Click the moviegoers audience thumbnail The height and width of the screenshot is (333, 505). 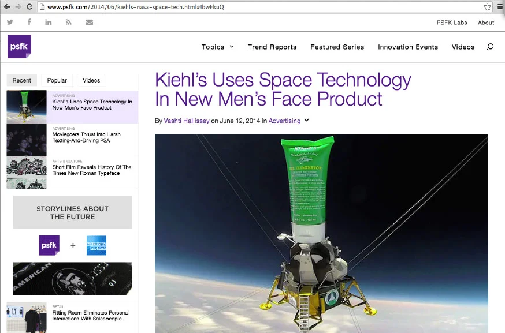pos(27,140)
